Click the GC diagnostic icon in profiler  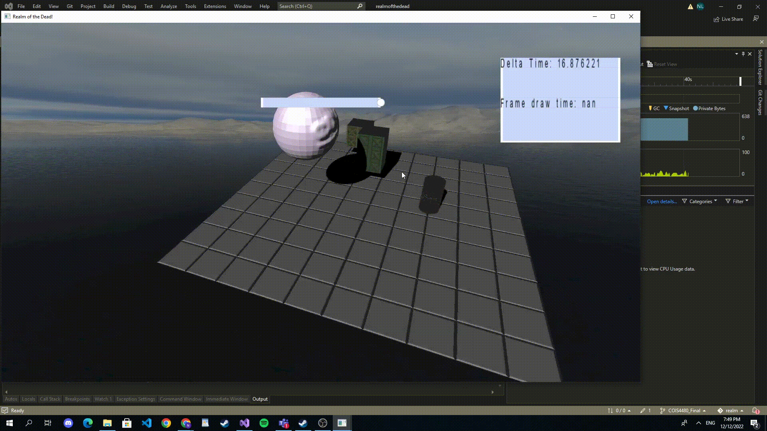point(650,109)
